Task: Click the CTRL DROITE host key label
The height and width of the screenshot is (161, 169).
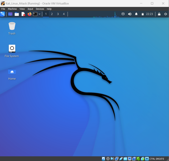Action: tap(157, 159)
